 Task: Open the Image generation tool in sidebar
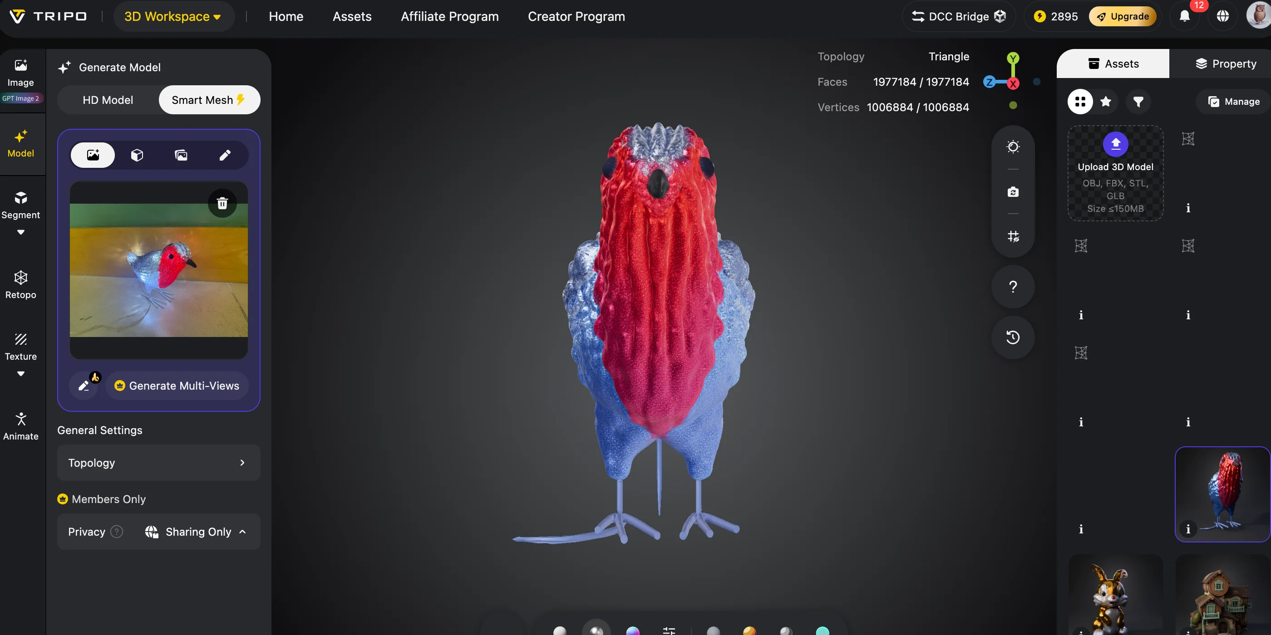(x=20, y=73)
